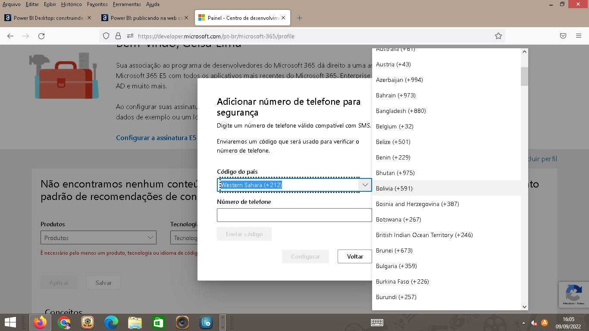
Task: Open the speaker app icon in taskbar
Action: click(182, 322)
